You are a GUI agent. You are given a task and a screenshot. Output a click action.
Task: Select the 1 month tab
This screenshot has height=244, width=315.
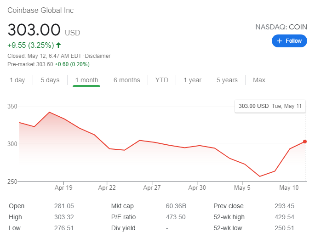(86, 80)
